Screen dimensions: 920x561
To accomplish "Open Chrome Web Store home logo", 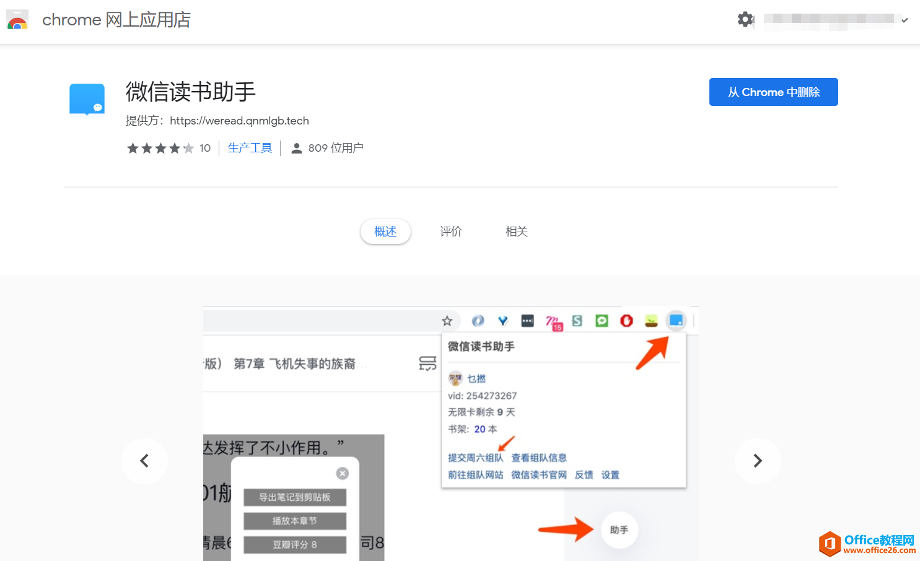I will pos(17,20).
